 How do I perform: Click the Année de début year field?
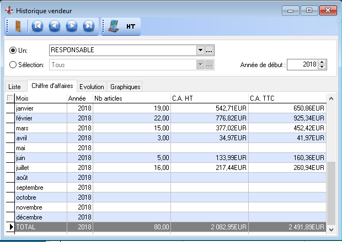(302, 65)
